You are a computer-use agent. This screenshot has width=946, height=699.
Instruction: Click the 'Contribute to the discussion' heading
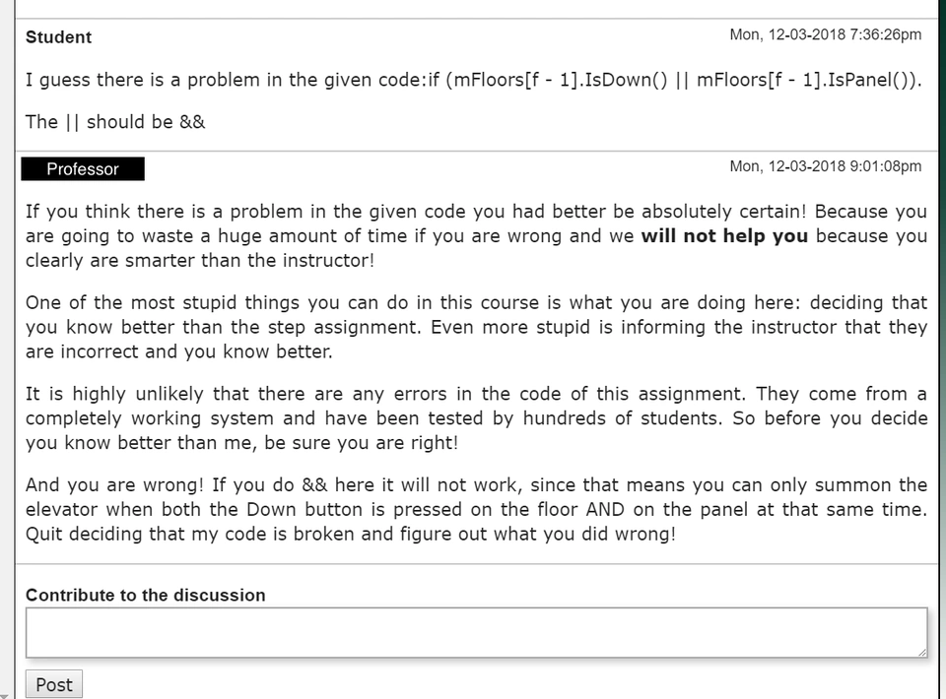point(145,595)
